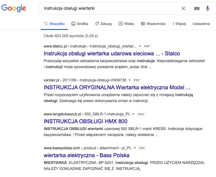Click the play icon beside Wideo
Screen dimensions: 216x177
coord(121,24)
